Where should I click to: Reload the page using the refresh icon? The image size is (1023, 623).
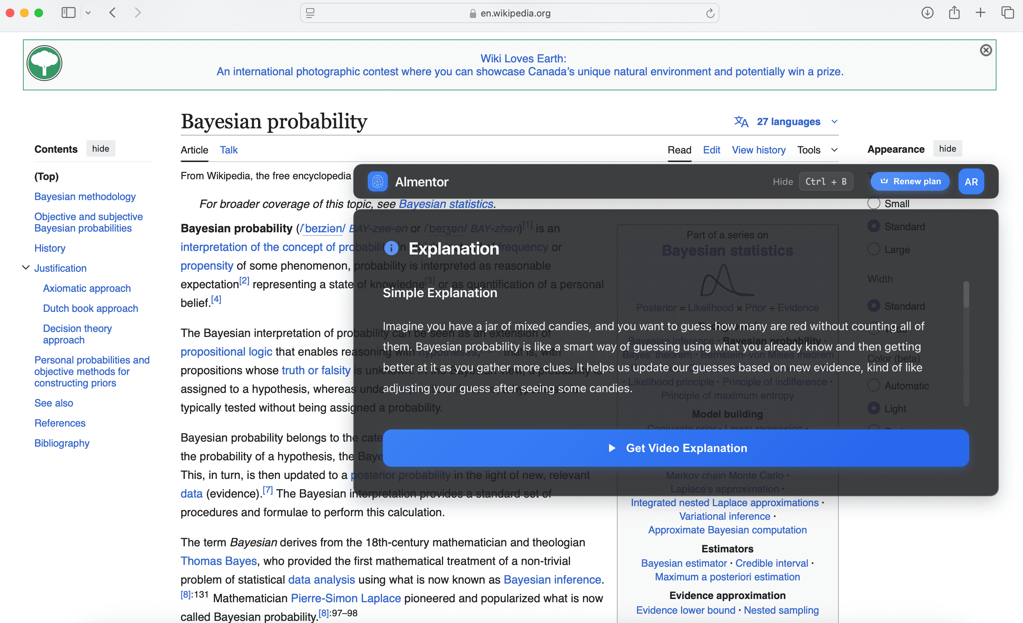click(710, 13)
